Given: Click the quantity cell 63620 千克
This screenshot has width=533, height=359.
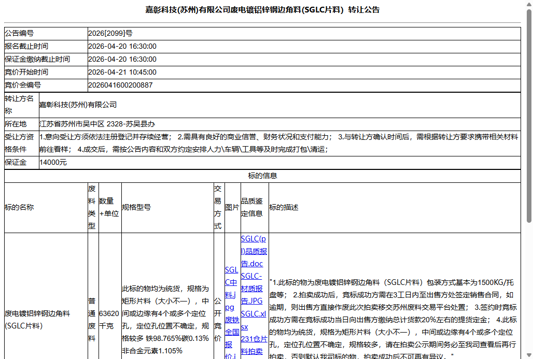Looking at the screenshot, I should 109,320.
